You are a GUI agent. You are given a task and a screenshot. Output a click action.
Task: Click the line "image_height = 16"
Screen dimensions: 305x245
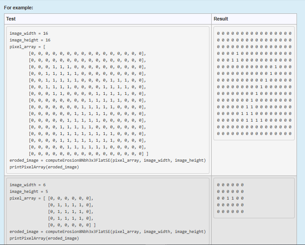[30, 40]
